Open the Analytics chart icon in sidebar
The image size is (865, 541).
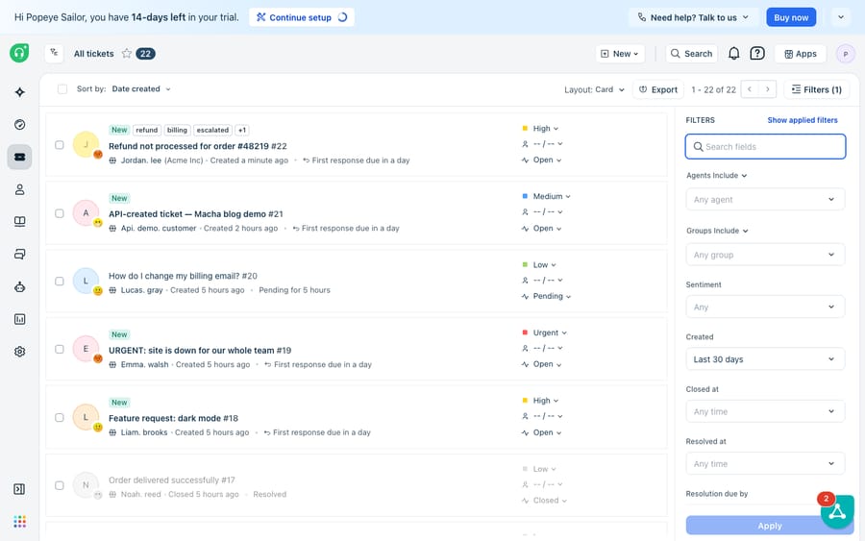tap(20, 319)
